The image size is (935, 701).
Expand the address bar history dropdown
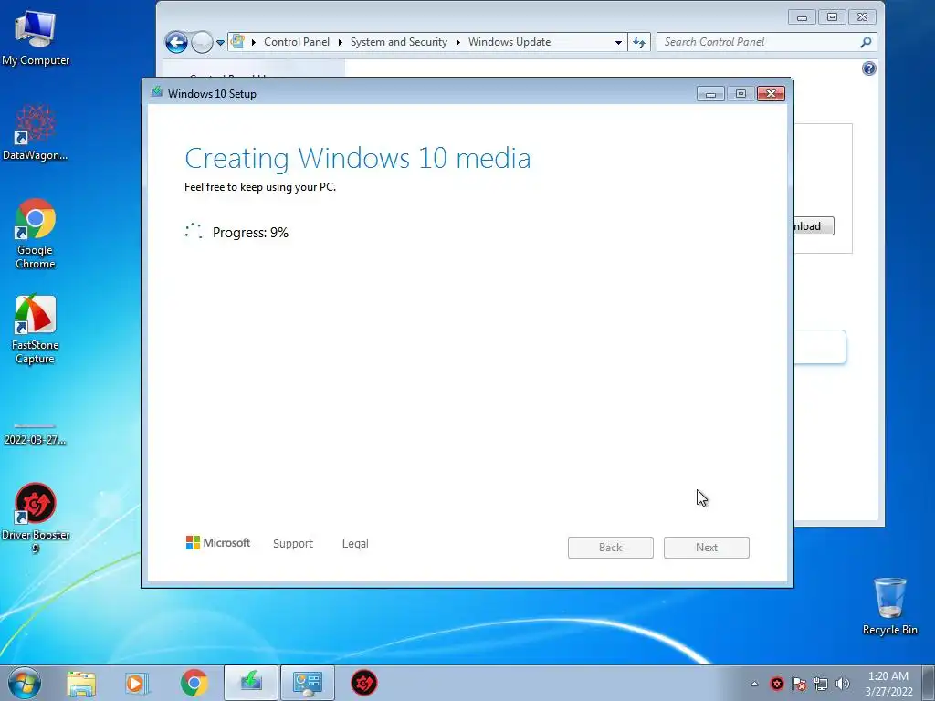618,42
